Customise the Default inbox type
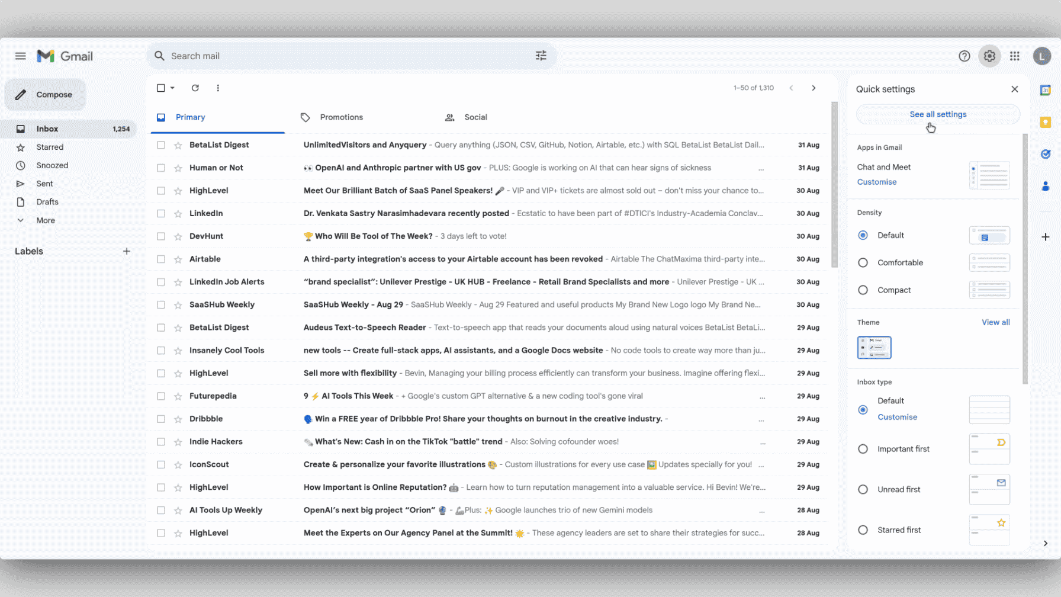The image size is (1061, 597). tap(898, 417)
